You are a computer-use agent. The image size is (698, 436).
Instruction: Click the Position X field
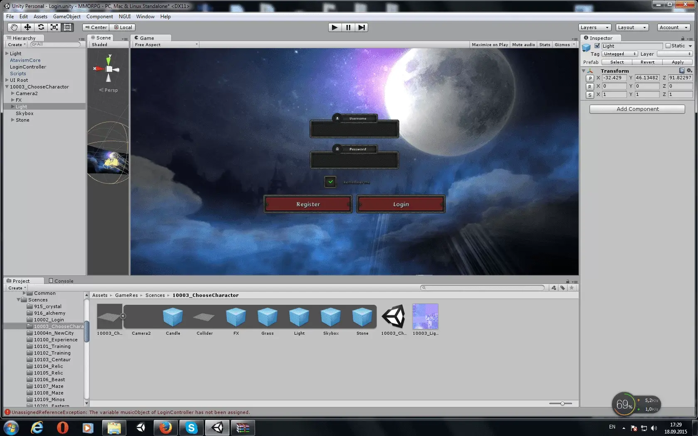click(614, 78)
